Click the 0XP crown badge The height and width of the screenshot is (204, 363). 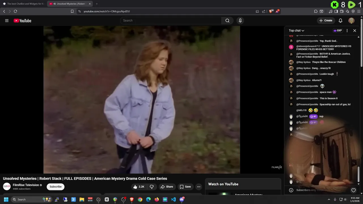click(x=338, y=31)
